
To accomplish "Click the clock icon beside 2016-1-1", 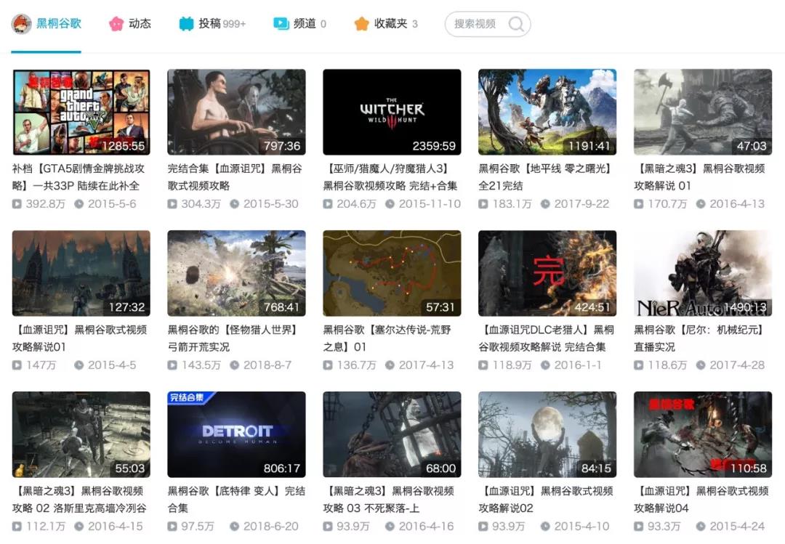I will 545,365.
